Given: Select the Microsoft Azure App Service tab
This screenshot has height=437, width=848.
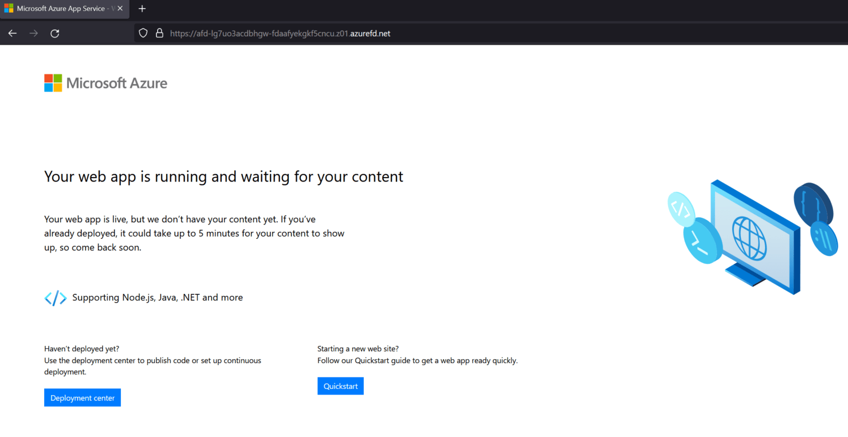Looking at the screenshot, I should click(61, 8).
